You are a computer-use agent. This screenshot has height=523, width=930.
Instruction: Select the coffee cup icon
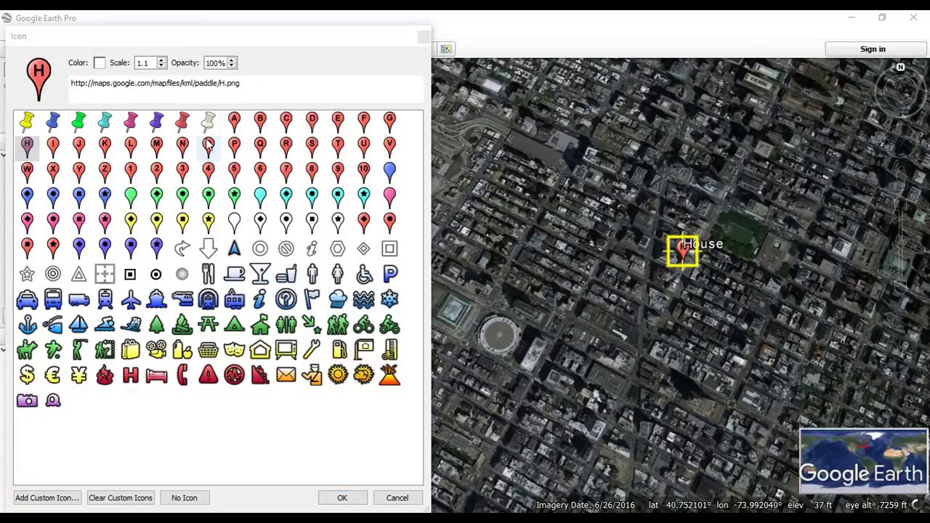234,274
